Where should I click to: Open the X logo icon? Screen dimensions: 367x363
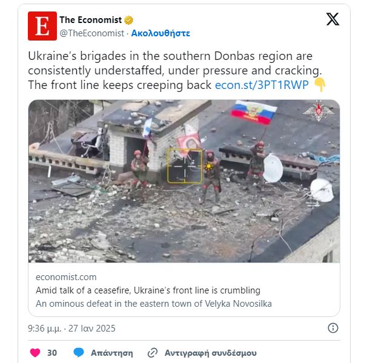(x=332, y=19)
